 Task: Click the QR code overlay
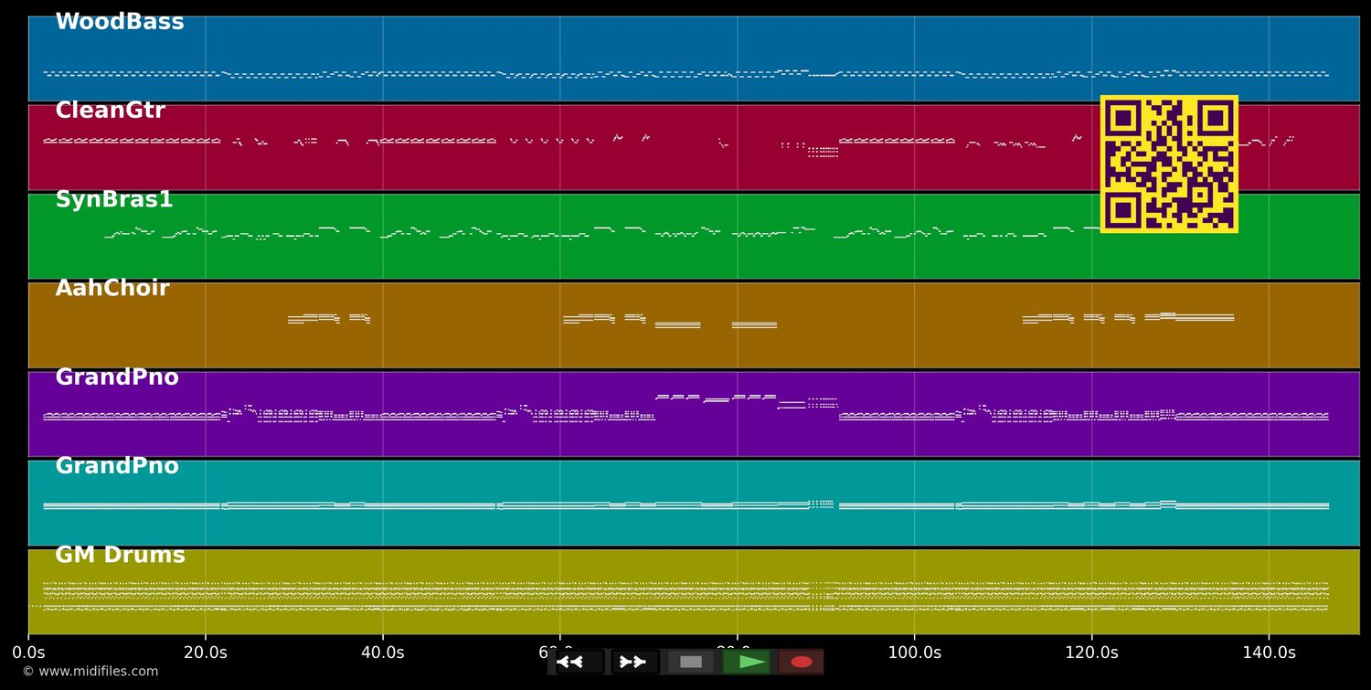(1168, 165)
